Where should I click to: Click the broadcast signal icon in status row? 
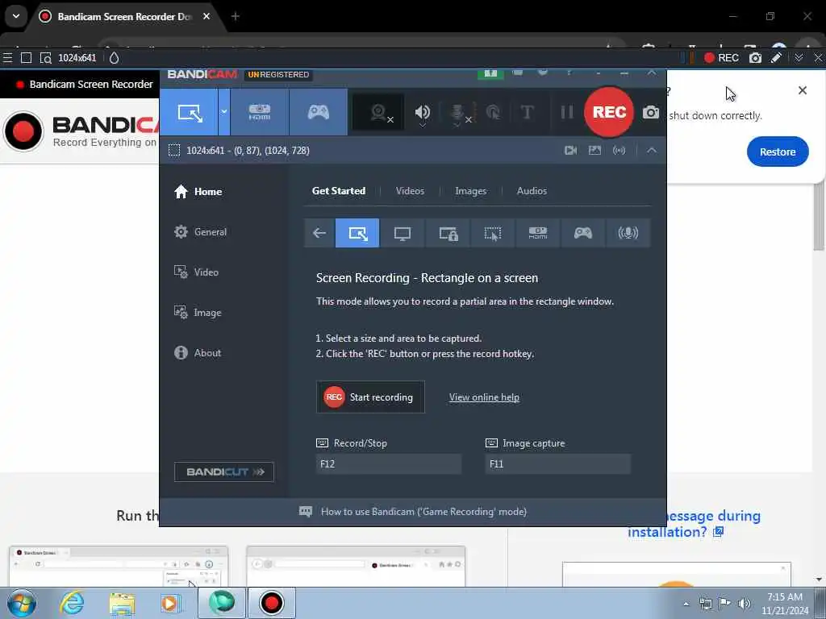(619, 151)
